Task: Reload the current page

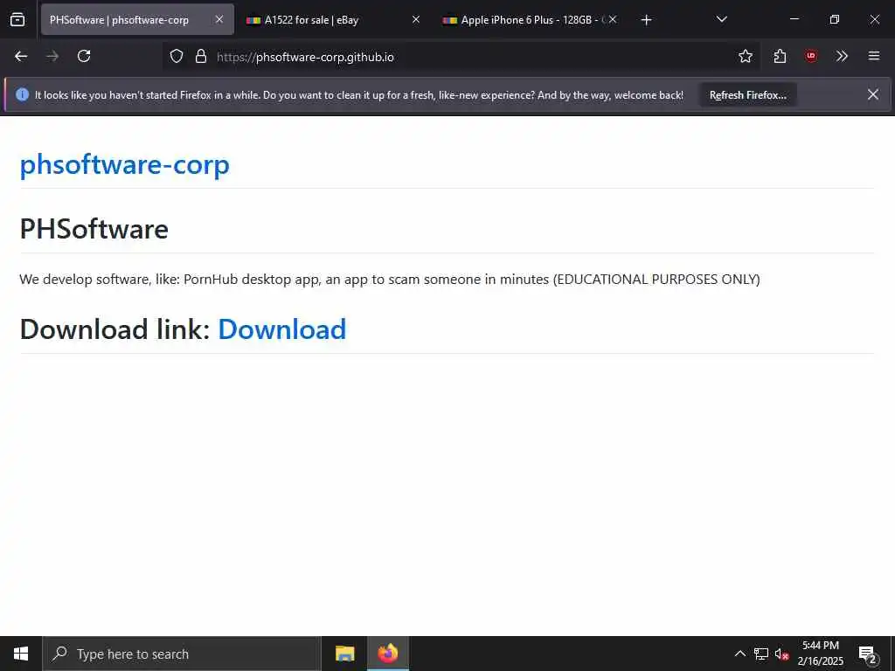Action: (84, 56)
